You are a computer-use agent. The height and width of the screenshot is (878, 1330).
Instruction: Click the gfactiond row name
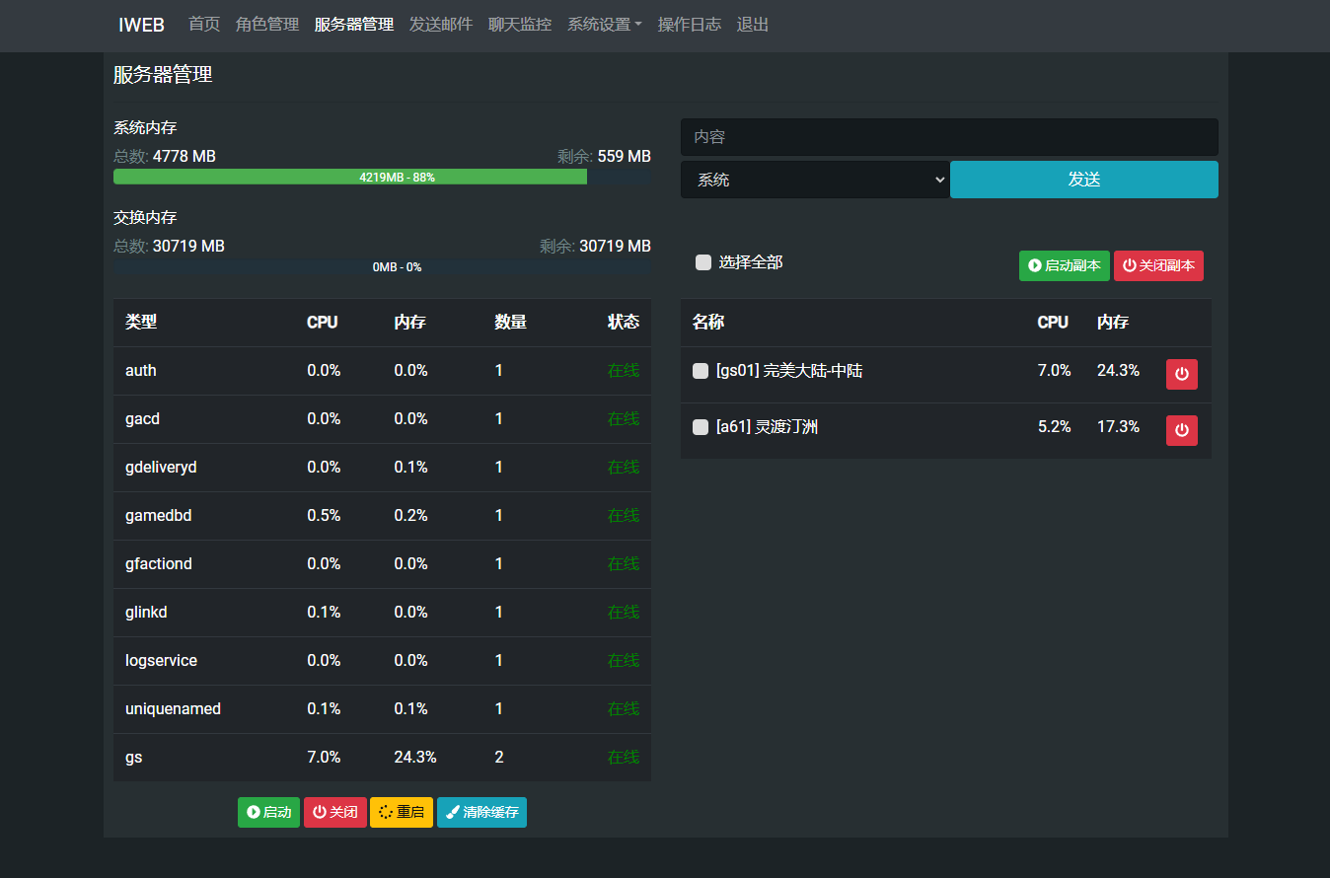(159, 564)
